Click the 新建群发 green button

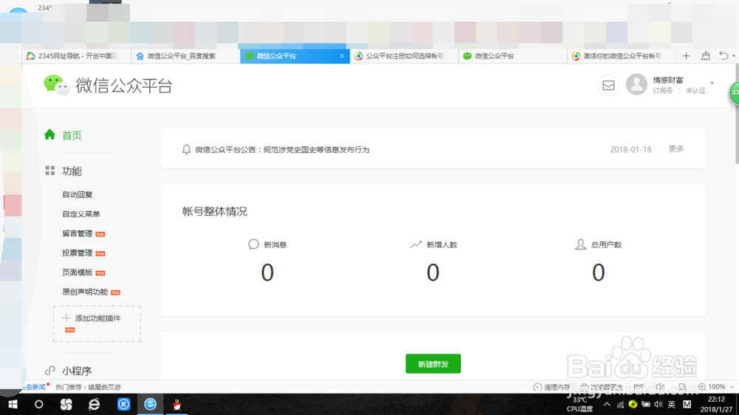(x=433, y=363)
